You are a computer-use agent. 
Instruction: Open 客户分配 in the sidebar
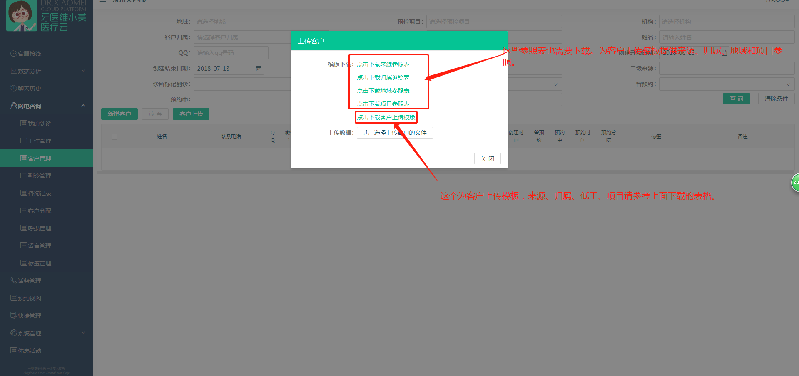click(x=39, y=211)
